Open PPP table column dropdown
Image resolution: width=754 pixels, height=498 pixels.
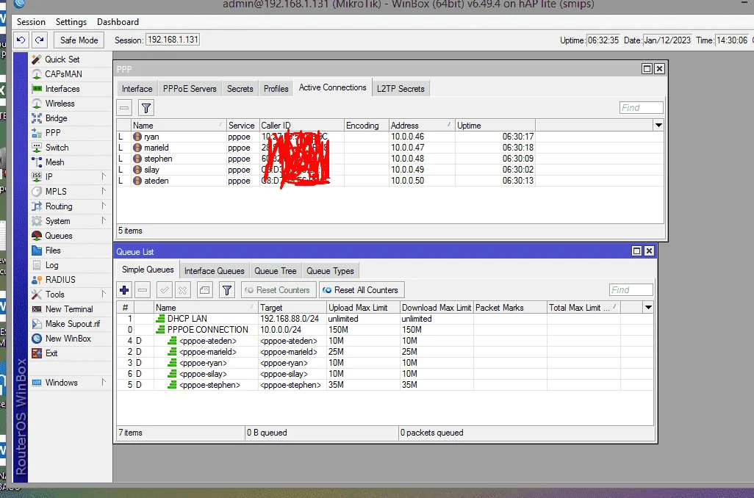coord(658,126)
